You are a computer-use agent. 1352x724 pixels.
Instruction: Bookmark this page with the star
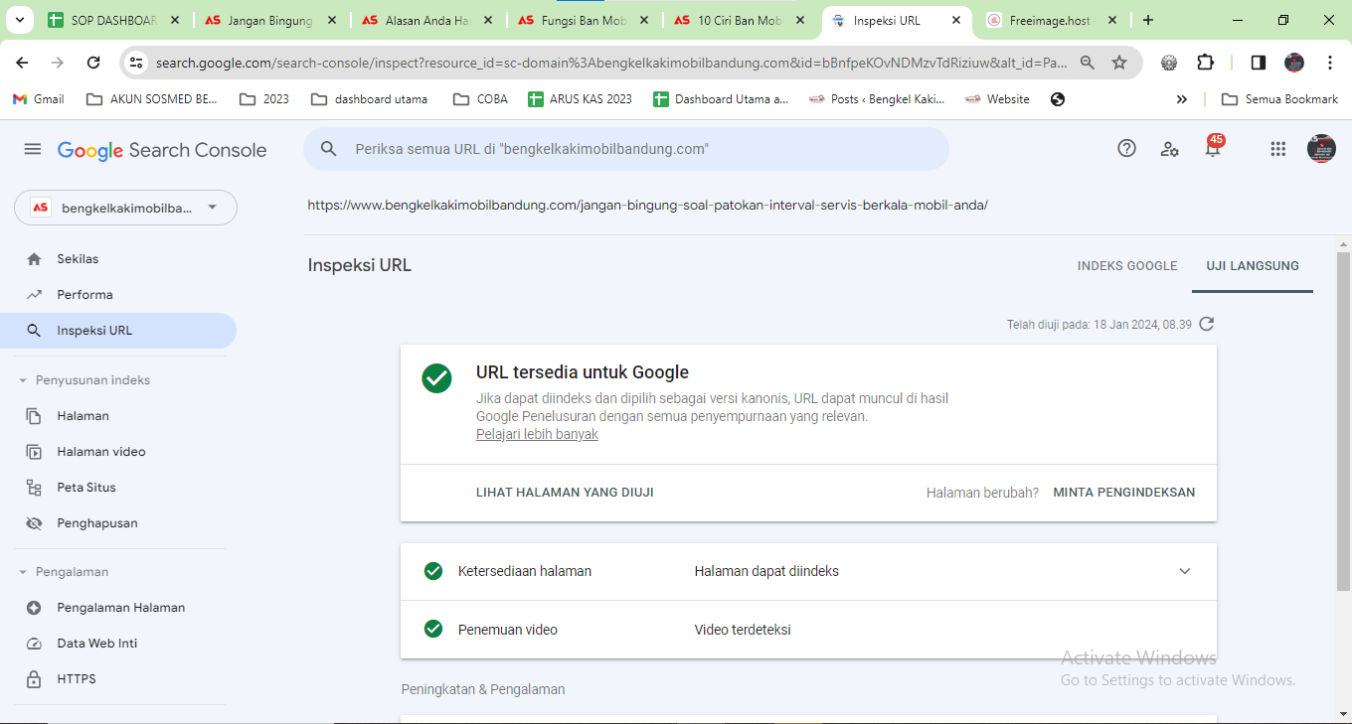(1119, 63)
